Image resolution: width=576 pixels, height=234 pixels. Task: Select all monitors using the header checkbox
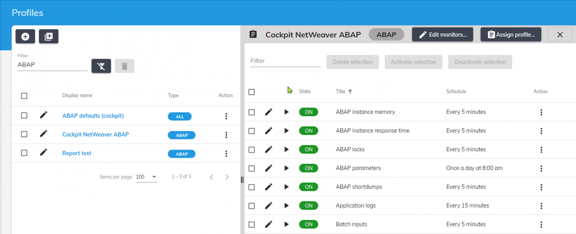point(252,92)
